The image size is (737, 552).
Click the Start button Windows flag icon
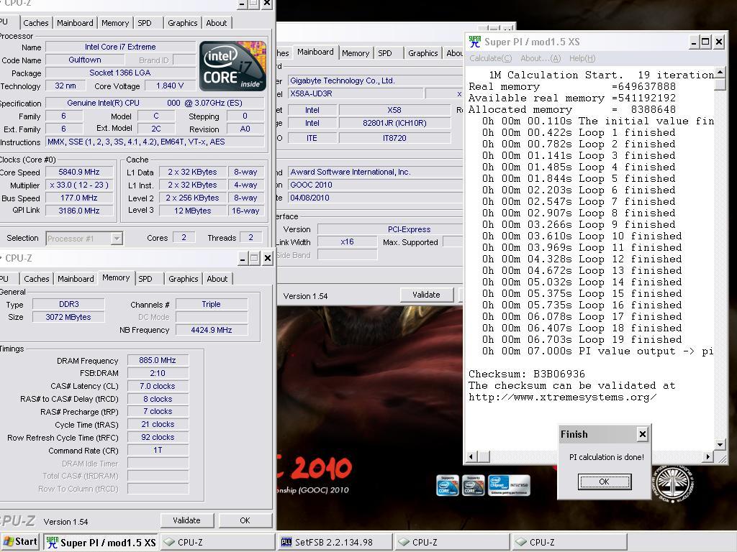(x=9, y=541)
